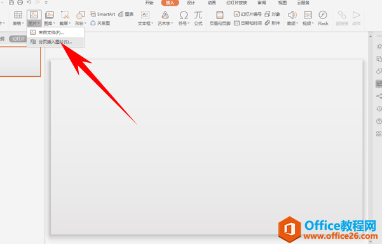Open the history clock icon in right sidebar
This screenshot has height=247, width=382.
click(x=379, y=109)
